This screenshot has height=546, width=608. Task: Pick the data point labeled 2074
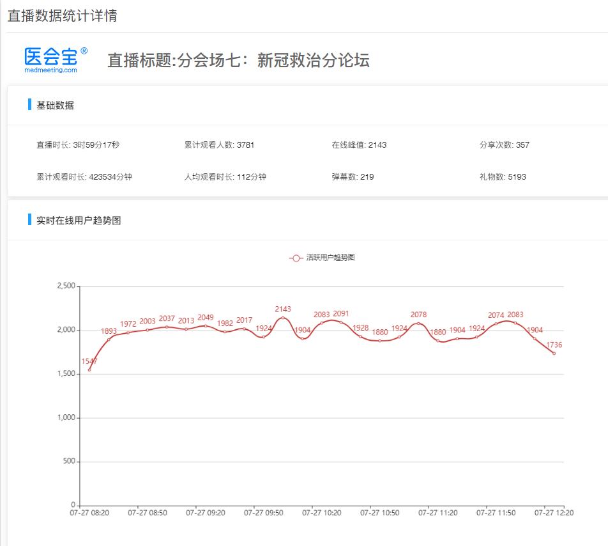pyautogui.click(x=496, y=324)
